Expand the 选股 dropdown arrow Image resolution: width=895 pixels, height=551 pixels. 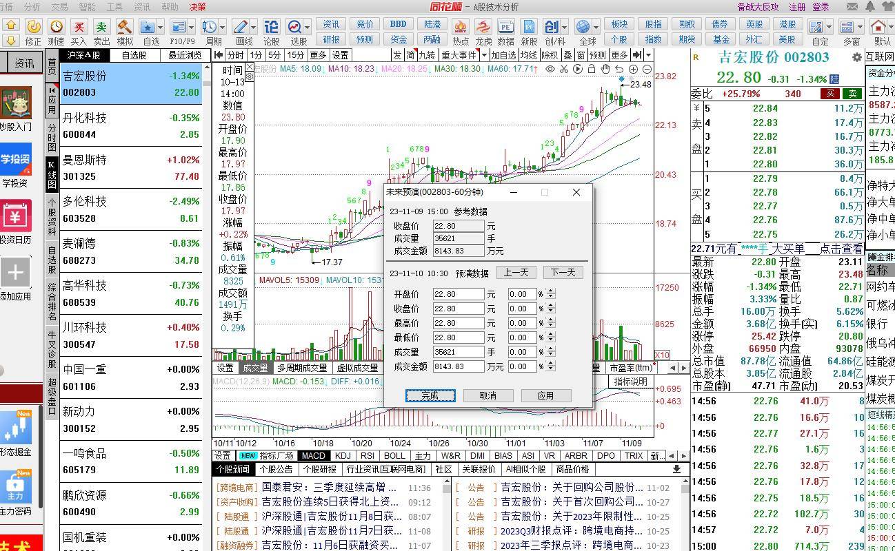point(308,28)
